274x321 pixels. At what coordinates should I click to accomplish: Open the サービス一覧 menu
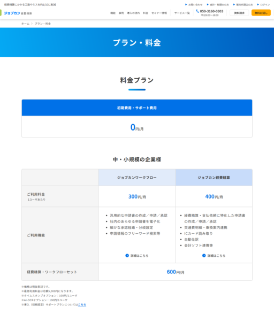182,13
